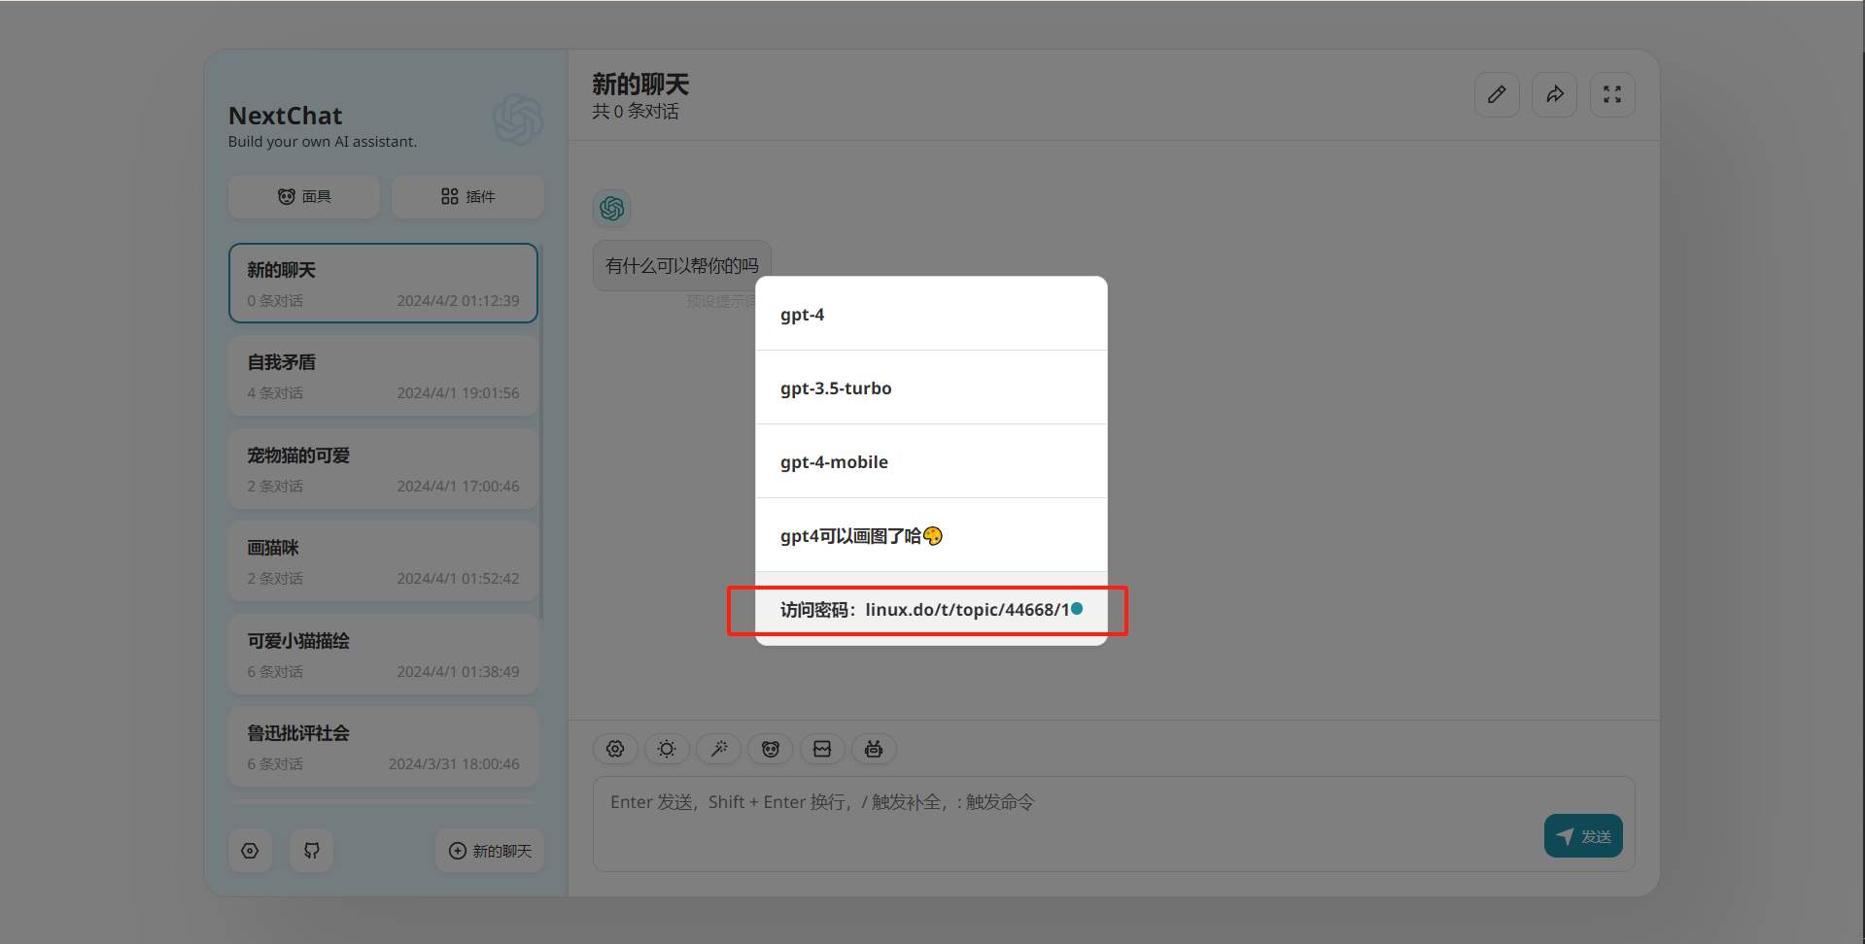Screen dimensions: 1865x944
Task: Open prompt shortcuts magic wand icon
Action: [x=719, y=749]
